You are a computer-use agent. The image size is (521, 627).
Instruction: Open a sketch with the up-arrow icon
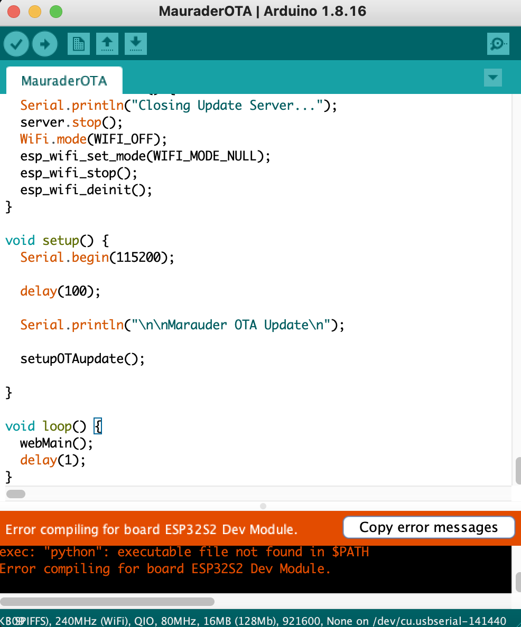(107, 44)
